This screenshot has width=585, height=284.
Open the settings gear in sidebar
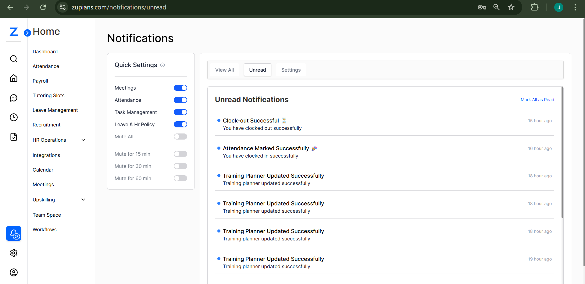click(13, 253)
